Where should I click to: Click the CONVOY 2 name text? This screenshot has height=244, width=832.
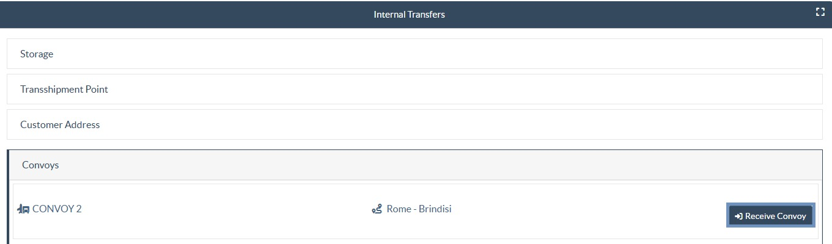point(57,209)
